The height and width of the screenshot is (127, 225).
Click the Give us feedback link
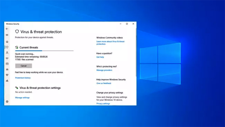pyautogui.click(x=104, y=83)
